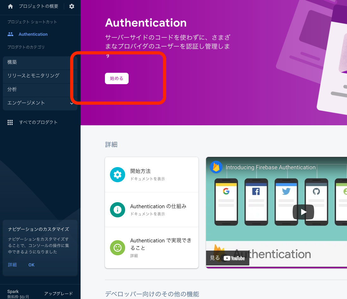The image size is (347, 299).
Task: Open 開始方法 documentation card
Action: click(152, 175)
